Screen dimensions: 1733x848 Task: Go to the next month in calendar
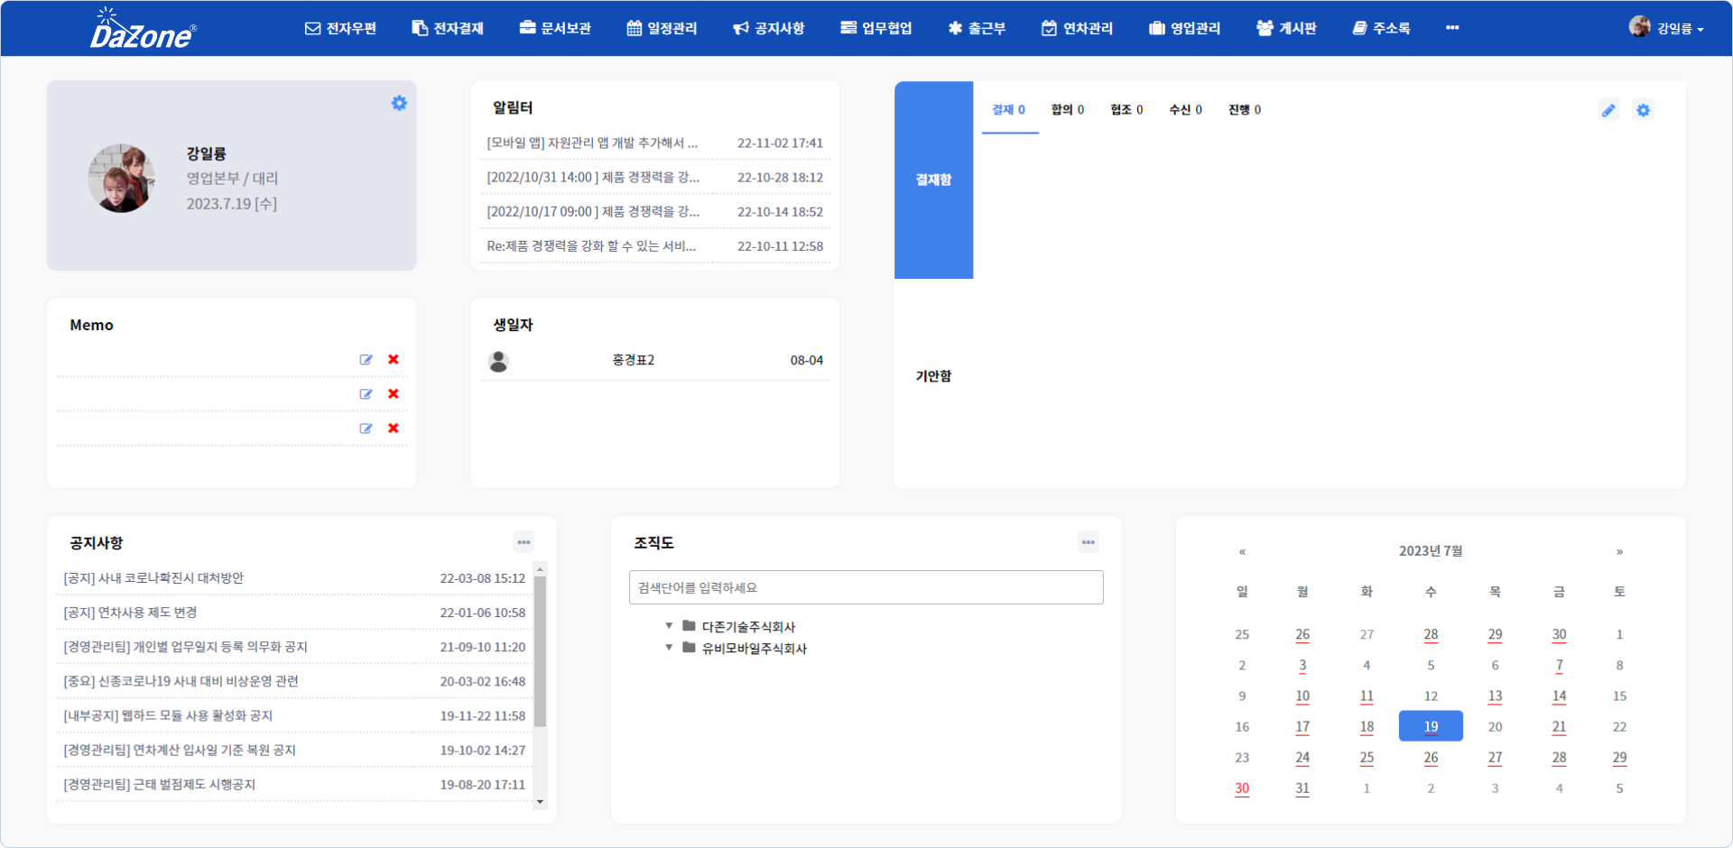pyautogui.click(x=1619, y=551)
